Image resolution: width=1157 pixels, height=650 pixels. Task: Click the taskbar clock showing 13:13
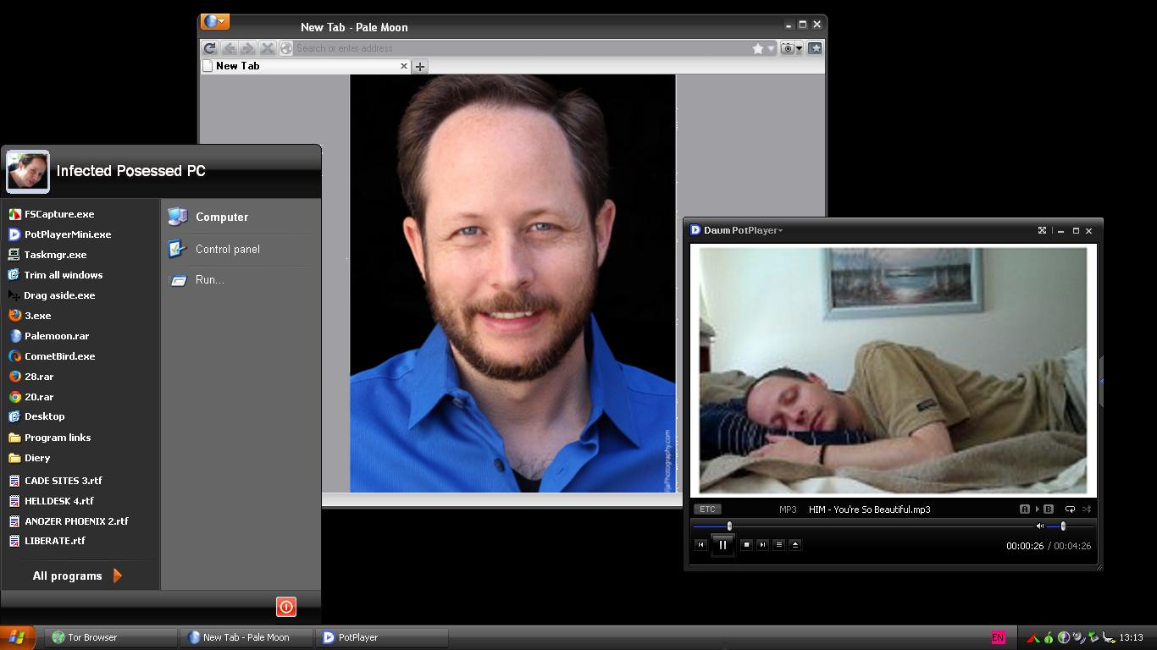tap(1131, 637)
